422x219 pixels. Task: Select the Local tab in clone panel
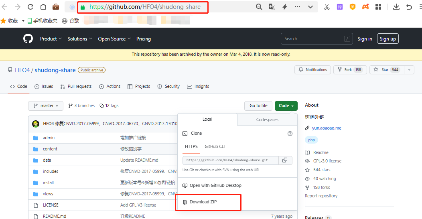(207, 119)
